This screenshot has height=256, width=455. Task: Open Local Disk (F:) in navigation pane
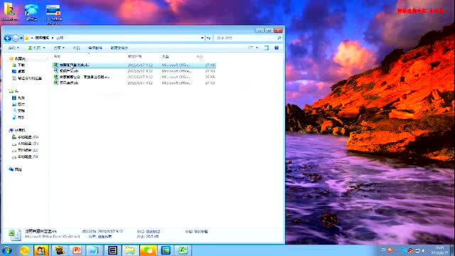coord(25,157)
